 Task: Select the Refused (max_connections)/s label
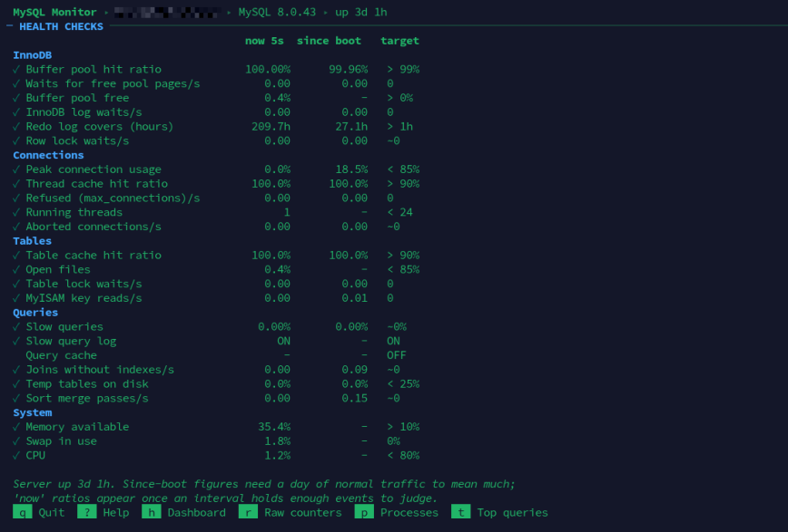click(x=113, y=198)
